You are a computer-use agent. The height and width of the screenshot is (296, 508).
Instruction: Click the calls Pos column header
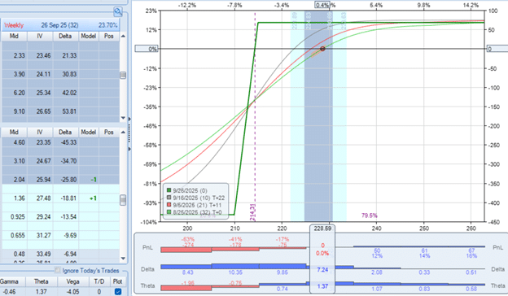109,37
